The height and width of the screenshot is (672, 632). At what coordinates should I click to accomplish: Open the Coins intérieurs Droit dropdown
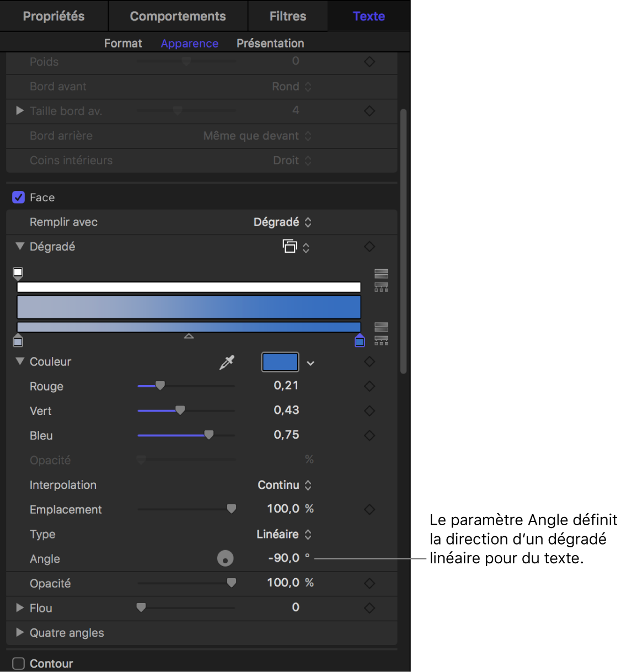tap(292, 161)
